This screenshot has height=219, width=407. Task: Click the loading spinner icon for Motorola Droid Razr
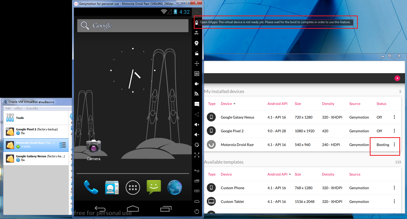(x=211, y=145)
